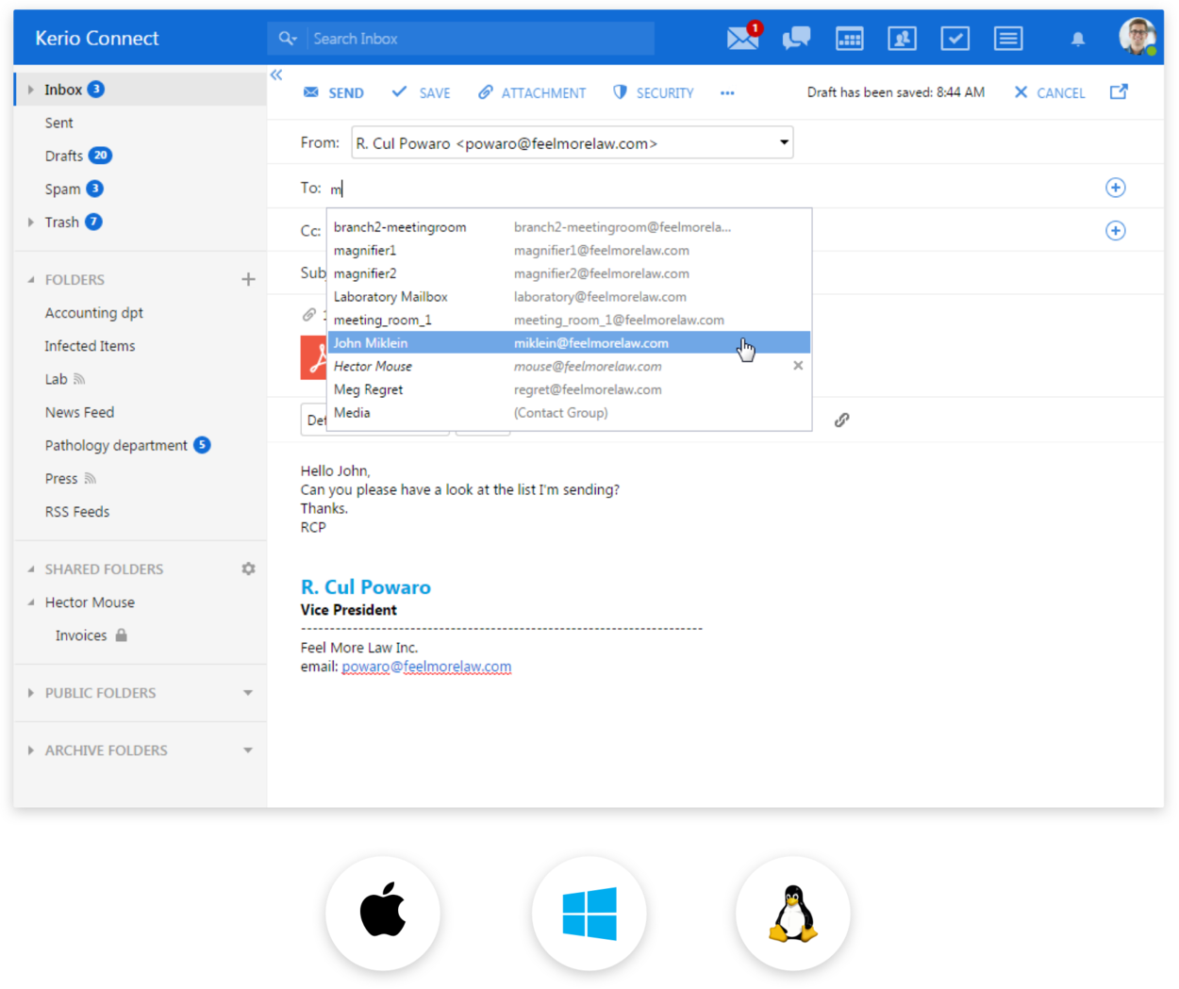The image size is (1179, 989).
Task: Click the RSS icon beside Press
Action: [90, 478]
